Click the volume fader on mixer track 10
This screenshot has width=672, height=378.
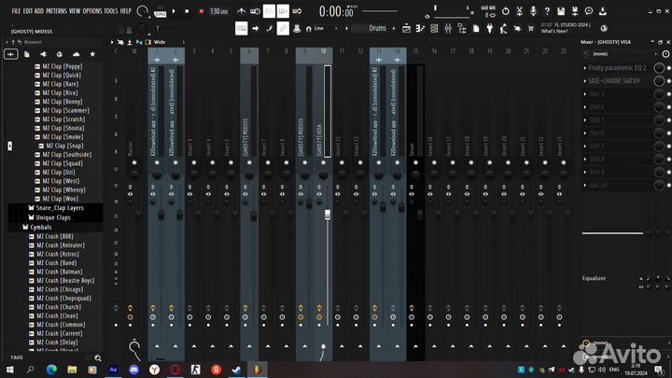[x=328, y=215]
